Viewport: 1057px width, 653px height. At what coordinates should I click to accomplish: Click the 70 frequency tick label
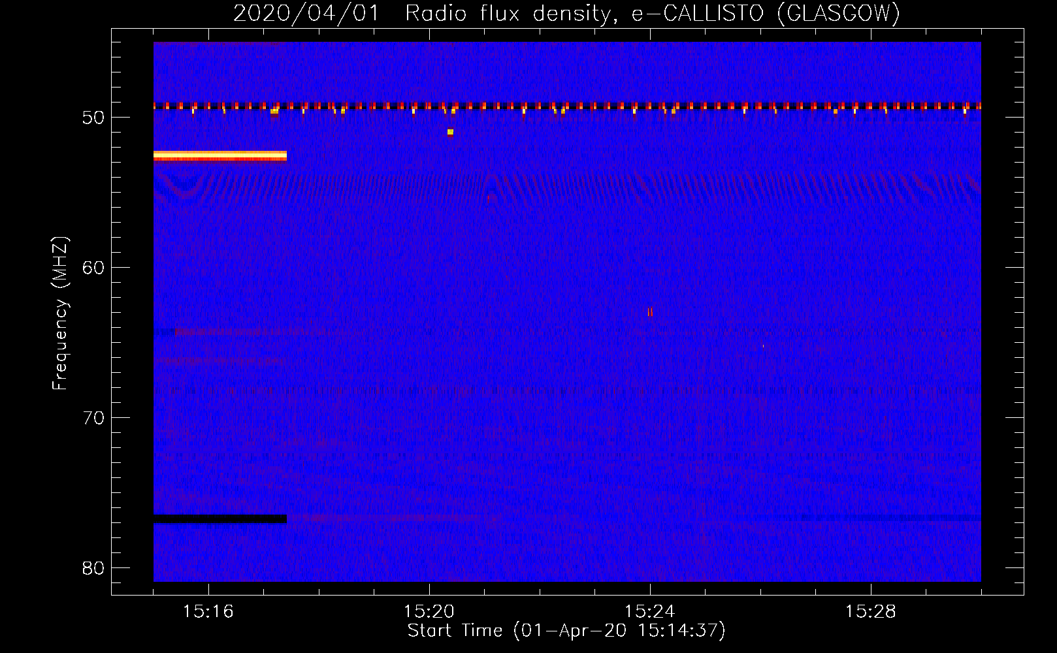94,418
